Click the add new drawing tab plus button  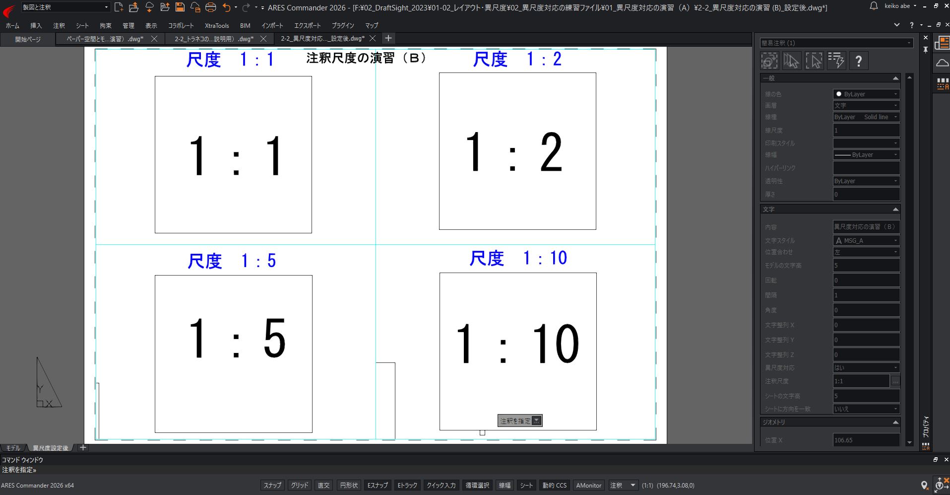tap(388, 38)
